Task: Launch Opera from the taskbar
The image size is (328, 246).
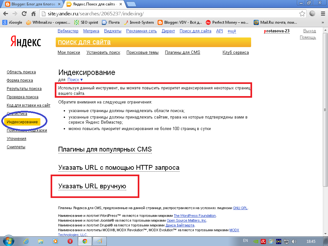Action: (70, 241)
